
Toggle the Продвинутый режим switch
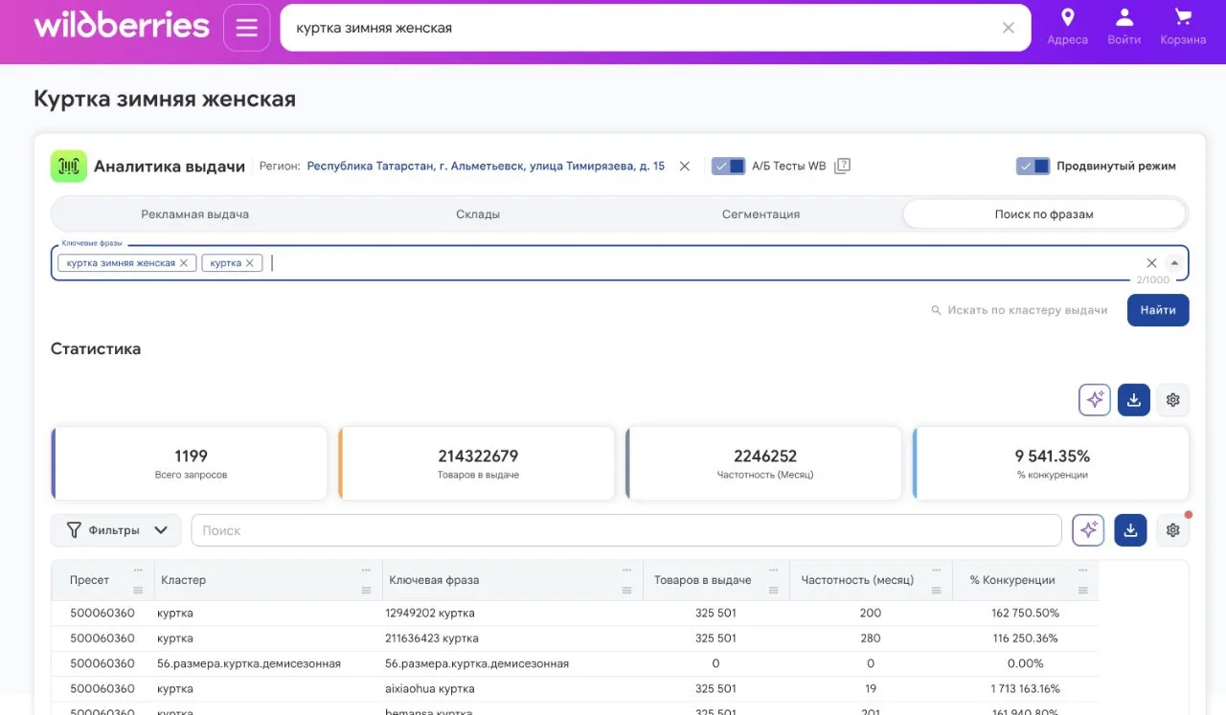[1033, 167]
